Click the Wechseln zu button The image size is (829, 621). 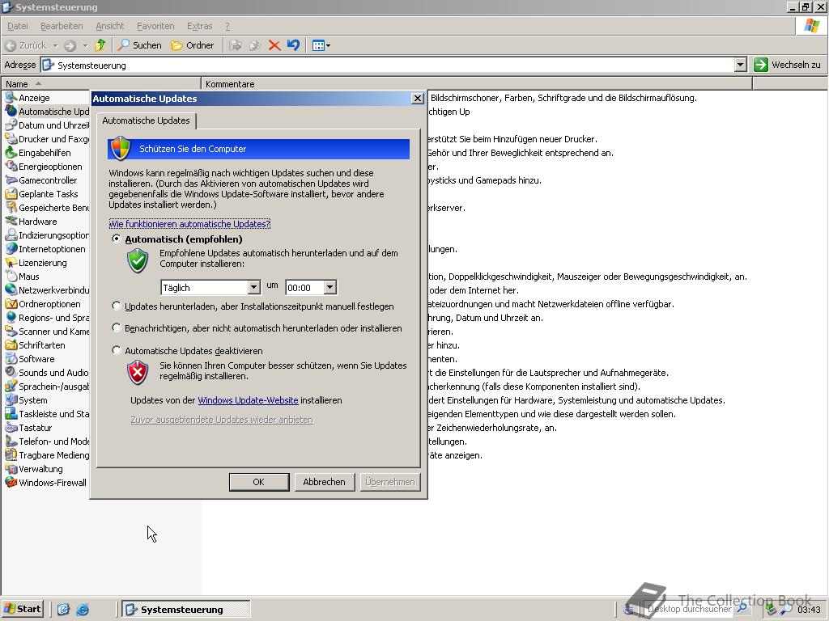point(788,65)
